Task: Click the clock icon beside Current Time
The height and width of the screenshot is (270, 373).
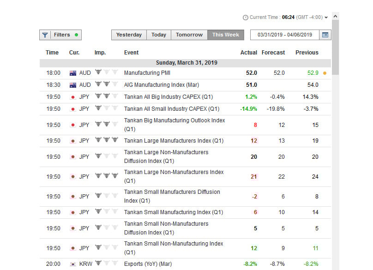Action: pyautogui.click(x=245, y=18)
